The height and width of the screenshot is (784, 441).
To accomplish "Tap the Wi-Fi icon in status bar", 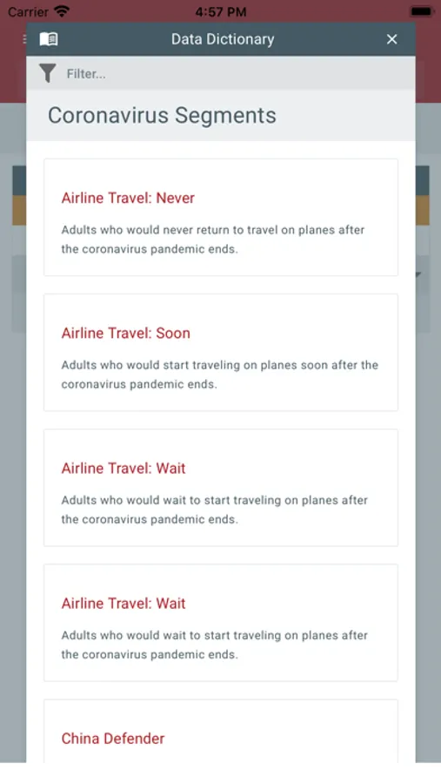I will point(62,11).
